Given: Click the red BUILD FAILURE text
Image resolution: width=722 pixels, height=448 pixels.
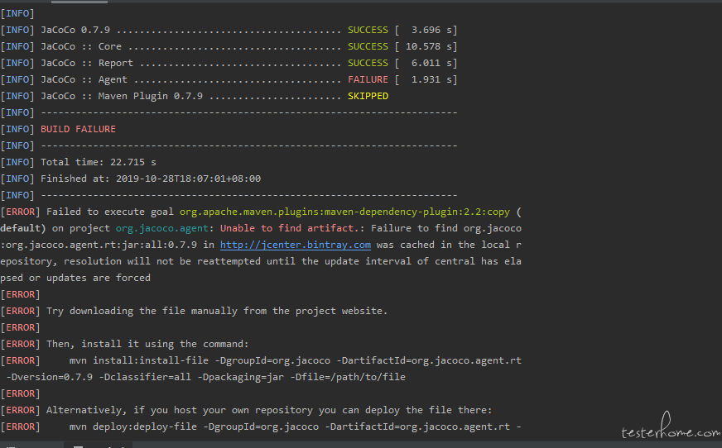Looking at the screenshot, I should (79, 129).
